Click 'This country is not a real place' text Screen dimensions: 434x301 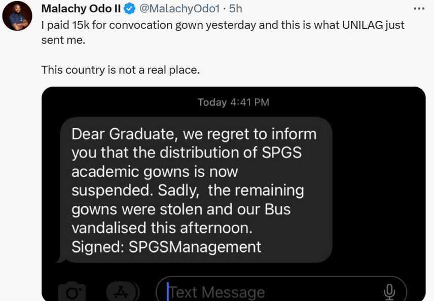click(x=121, y=70)
